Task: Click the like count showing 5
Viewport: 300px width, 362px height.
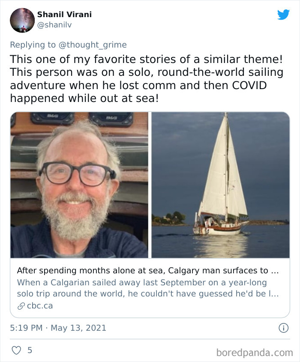Action: (29, 350)
